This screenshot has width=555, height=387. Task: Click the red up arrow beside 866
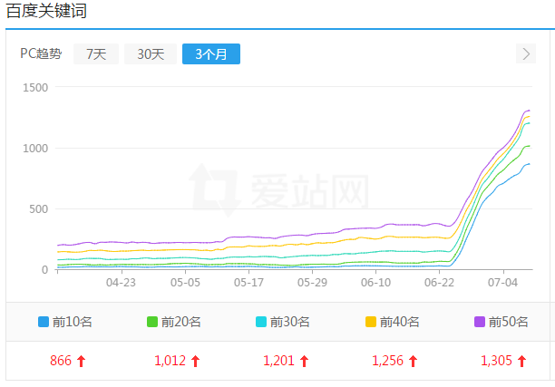(81, 362)
